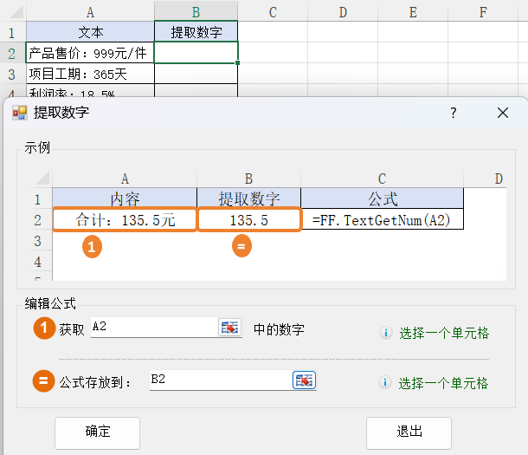Click the upper green 选择一个单元格 hint text
The width and height of the screenshot is (528, 455).
tap(444, 333)
